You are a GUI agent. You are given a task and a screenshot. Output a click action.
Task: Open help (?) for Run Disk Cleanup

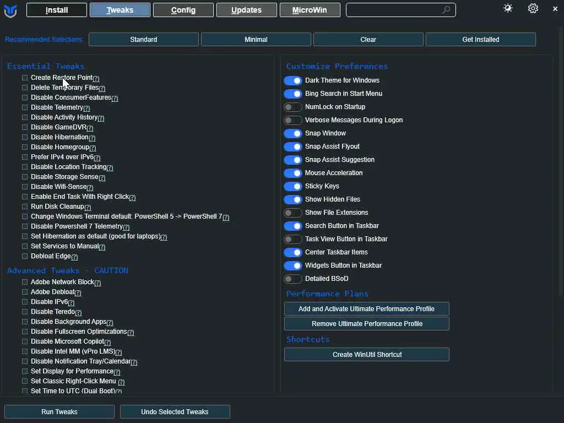(88, 207)
